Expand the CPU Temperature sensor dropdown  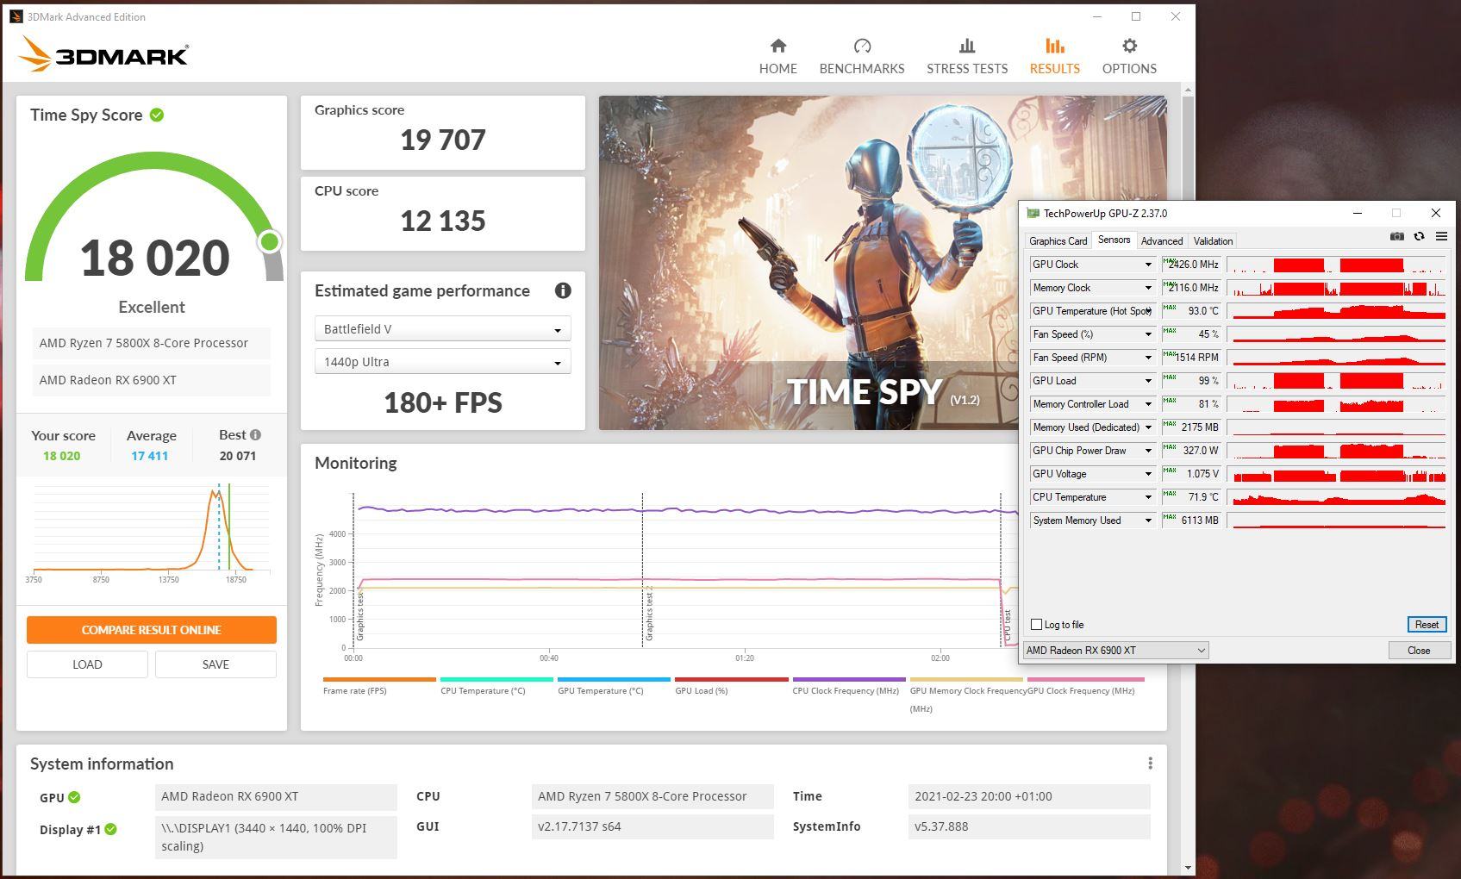[x=1148, y=497]
